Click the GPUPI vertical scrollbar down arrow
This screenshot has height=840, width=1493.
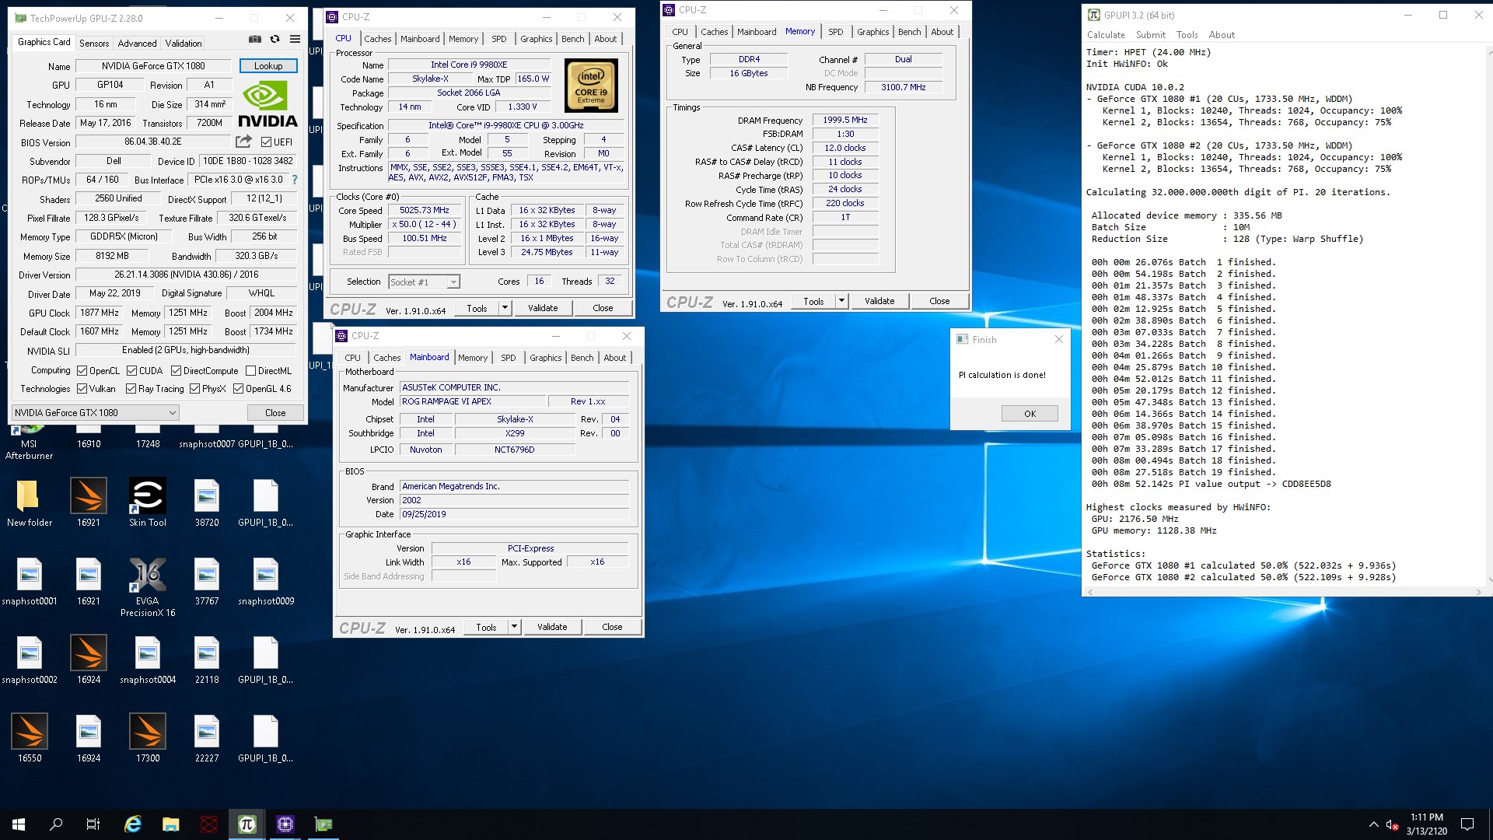click(1489, 579)
